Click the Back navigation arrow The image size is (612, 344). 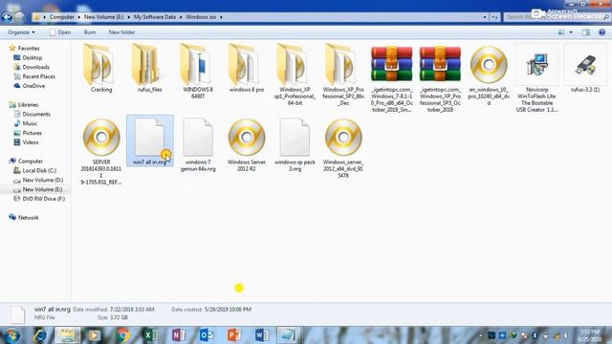(x=7, y=17)
